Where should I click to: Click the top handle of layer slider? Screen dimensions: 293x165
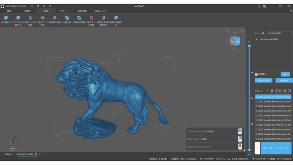pyautogui.click(x=249, y=46)
